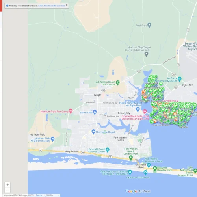Click the 'Wright' place label
Image resolution: width=197 pixels, height=197 pixels.
tap(98, 95)
